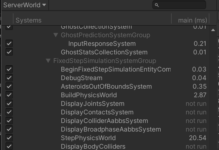Image resolution: width=219 pixels, height=150 pixels.
Task: Sort by the Systems column header
Action: [29, 20]
